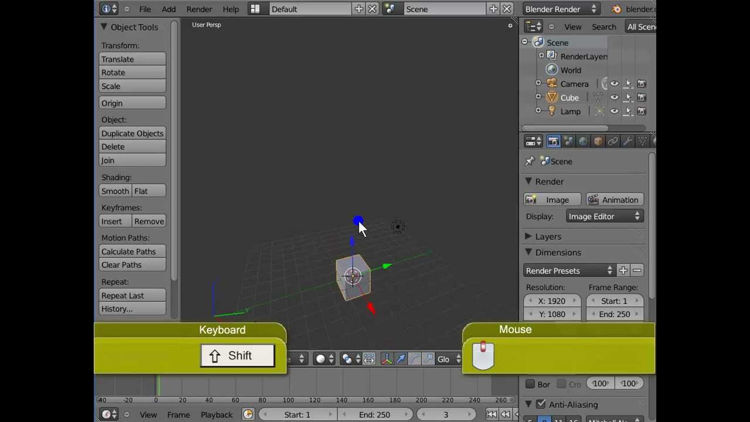Click the Smooth shading button

pyautogui.click(x=115, y=191)
